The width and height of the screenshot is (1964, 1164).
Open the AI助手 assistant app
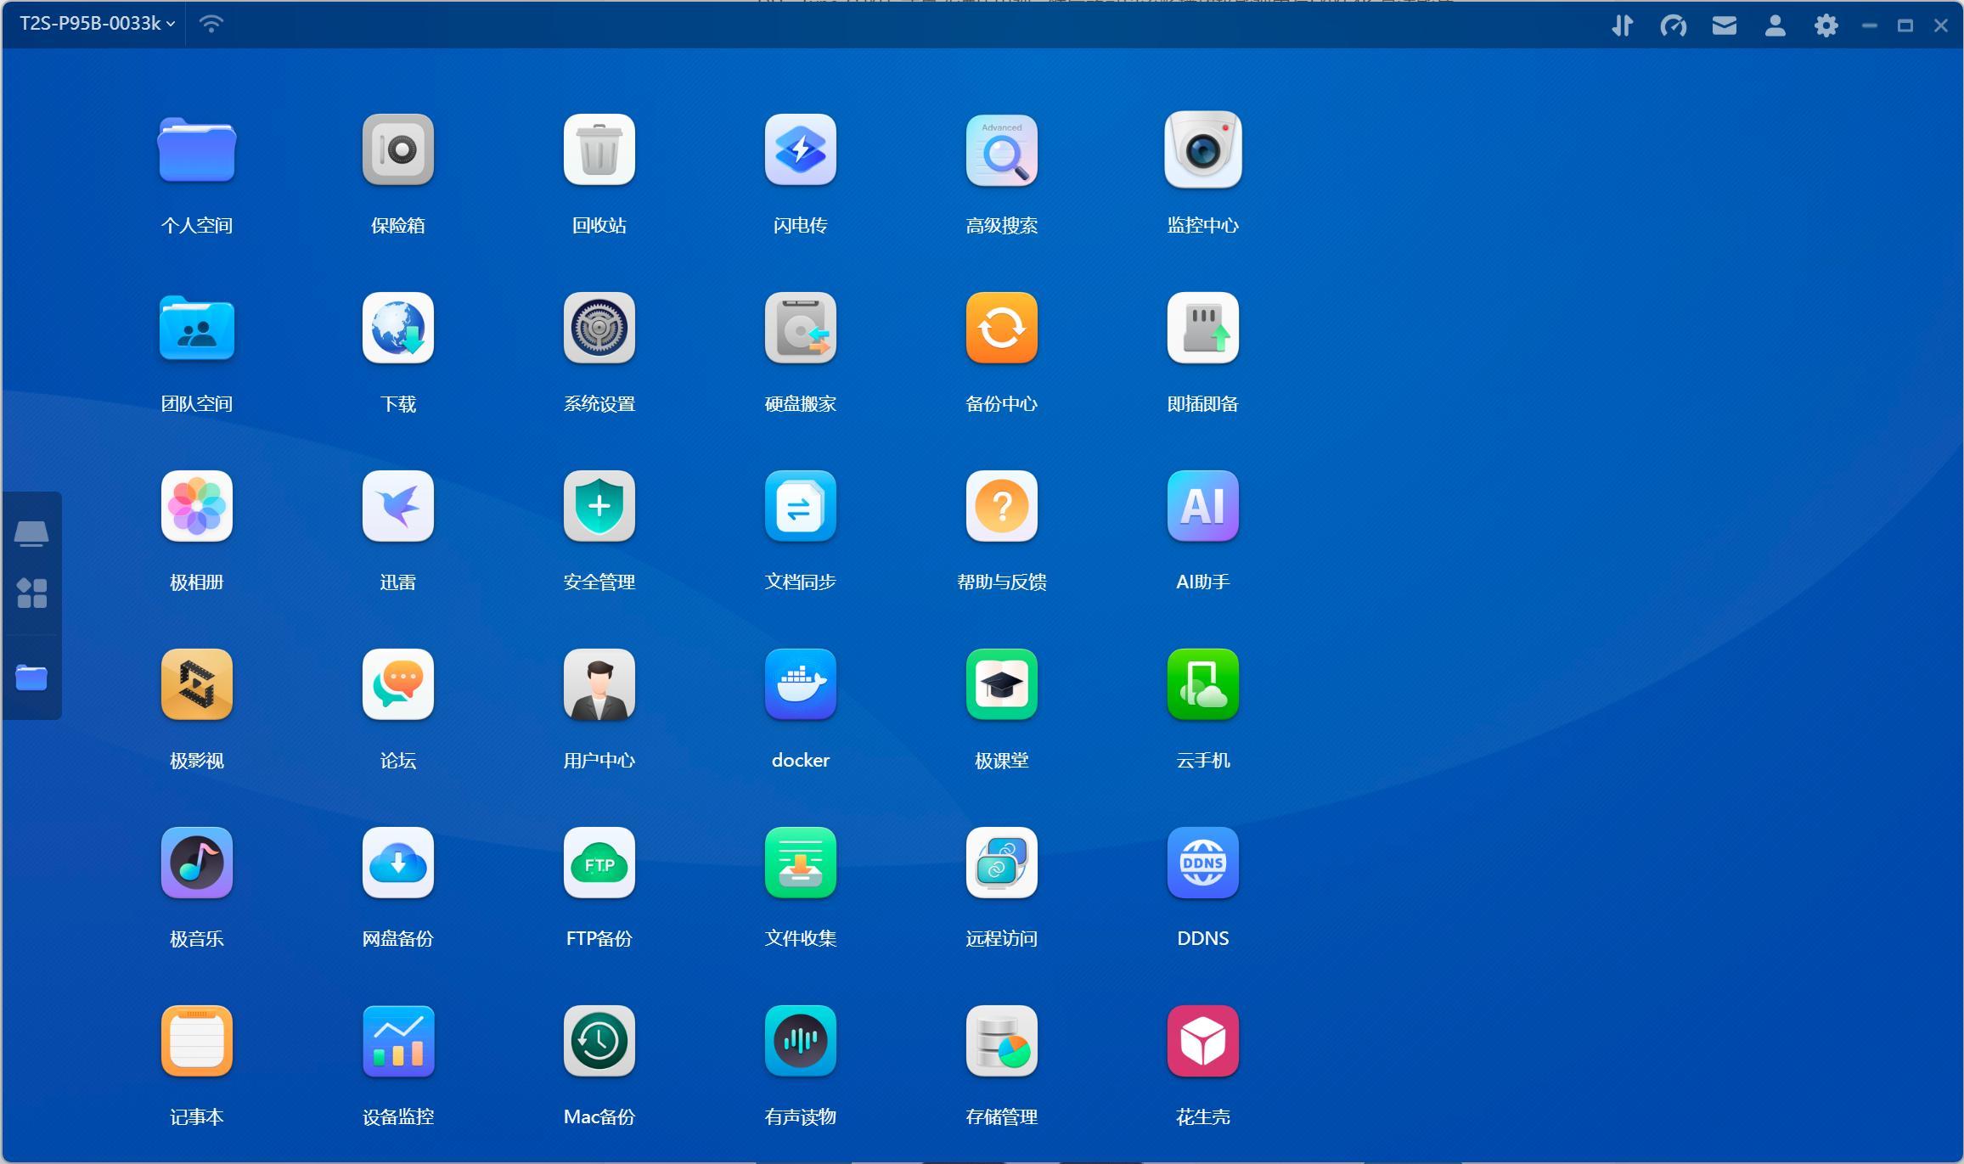click(x=1202, y=506)
